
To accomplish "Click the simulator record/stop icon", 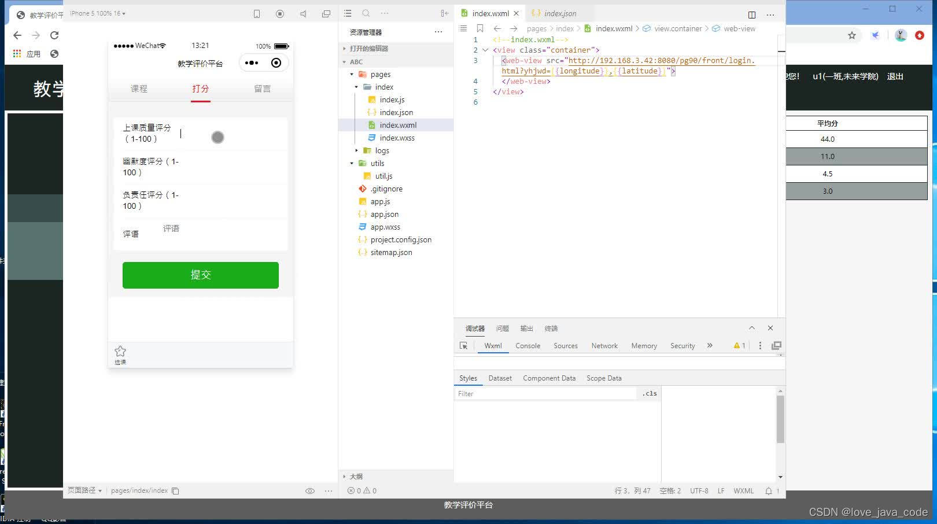I will click(x=280, y=14).
